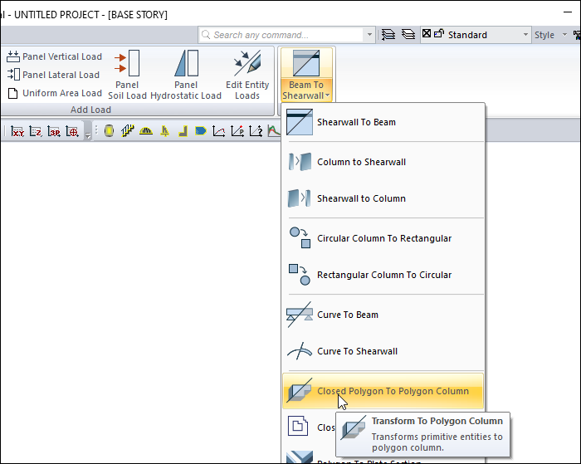Viewport: 581px width, 464px height.
Task: Toggle the layer lock icon beside Standard
Action: pos(438,35)
